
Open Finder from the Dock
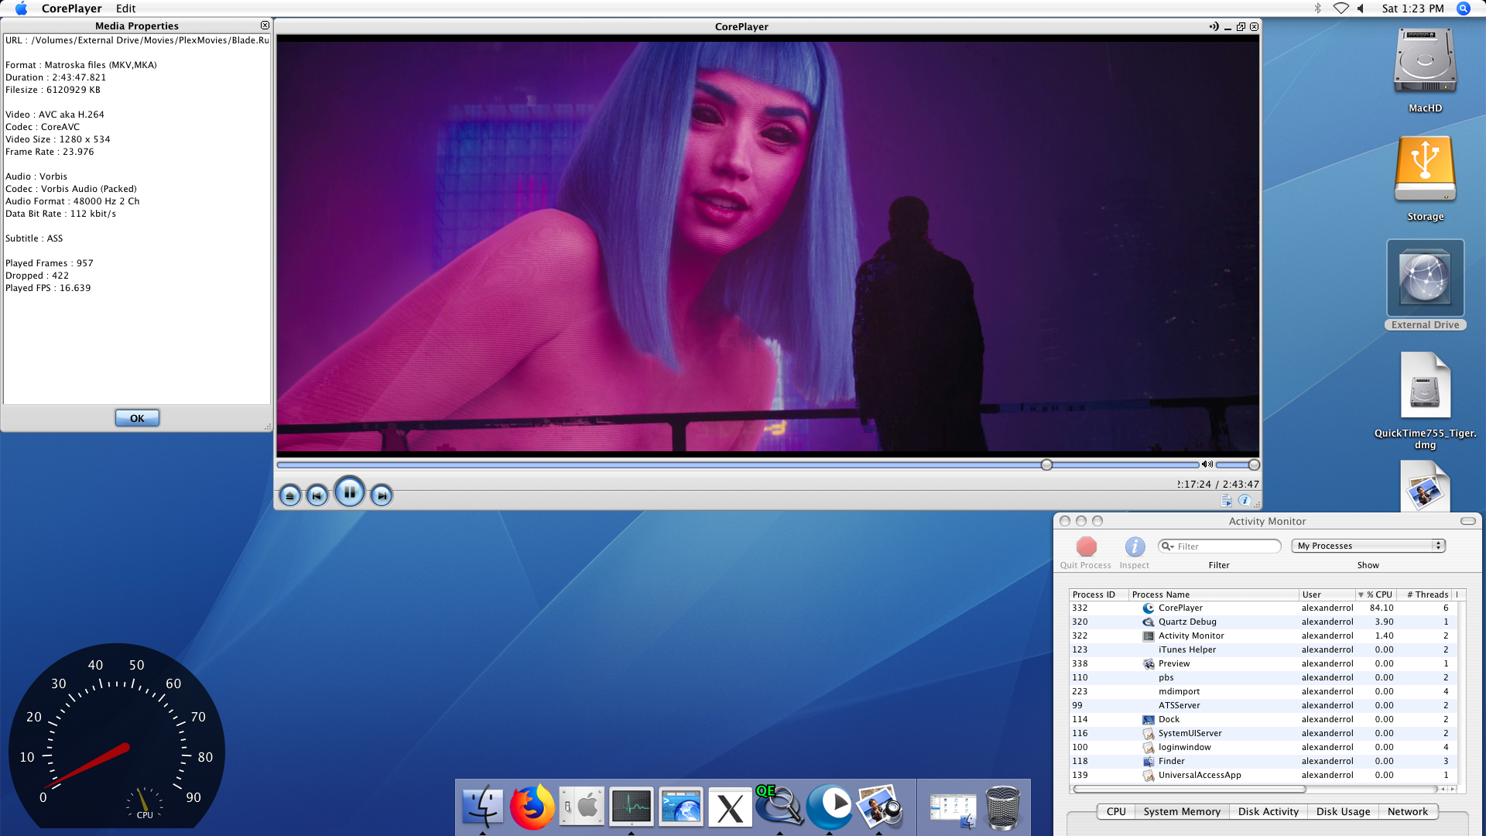(x=483, y=807)
